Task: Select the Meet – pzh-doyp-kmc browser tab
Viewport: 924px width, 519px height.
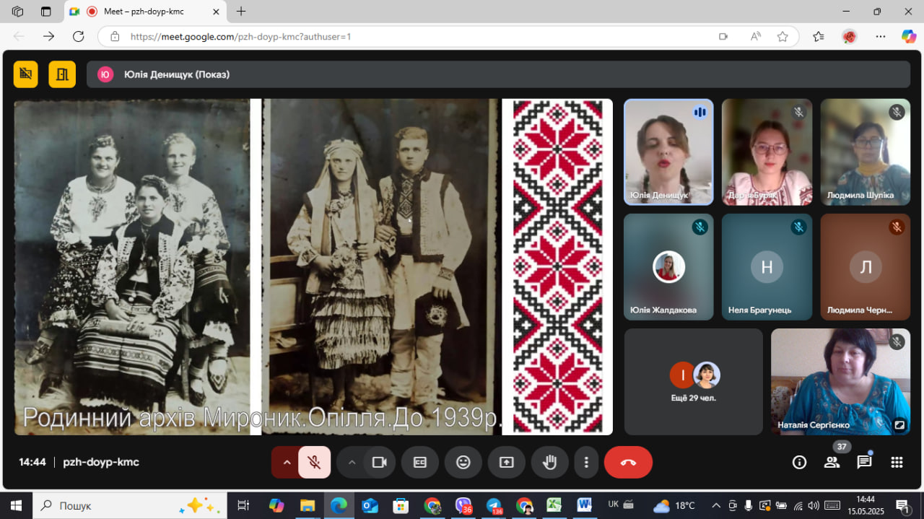Action: [x=144, y=12]
